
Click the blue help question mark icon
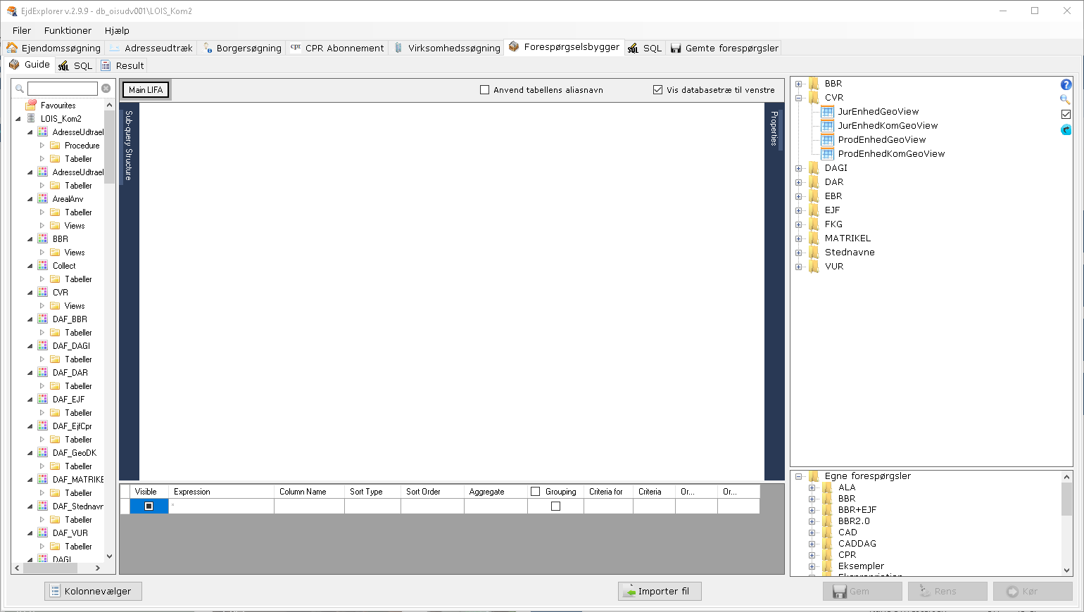point(1066,84)
